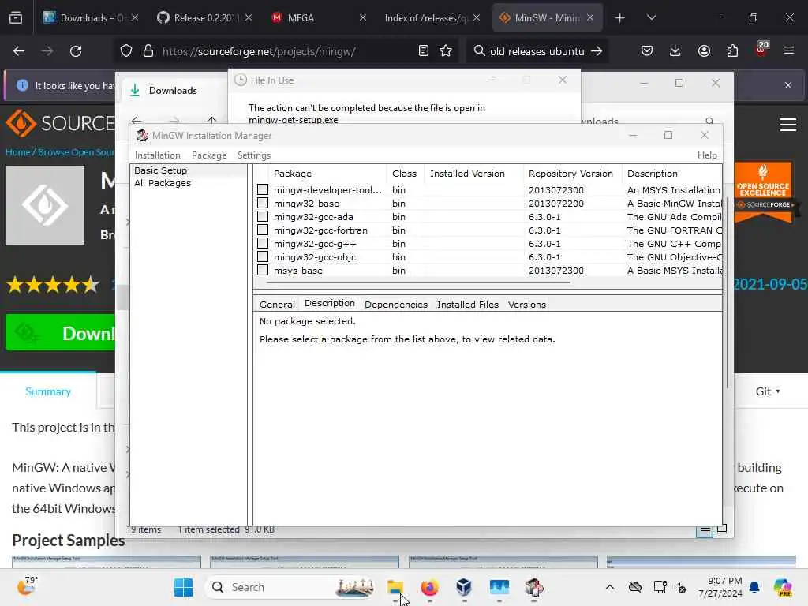Switch to the Release 0.2.201 GitHub tab
This screenshot has width=808, height=606.
point(204,18)
